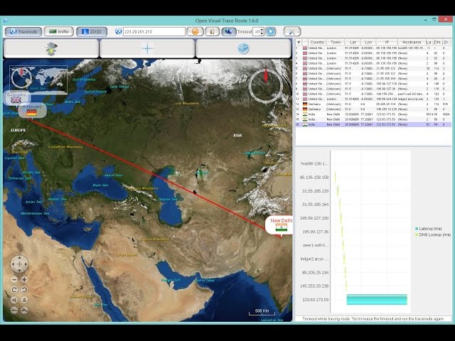Screen dimensions: 455x341
Task: Zoom in the map with plus button
Action: coord(24,280)
